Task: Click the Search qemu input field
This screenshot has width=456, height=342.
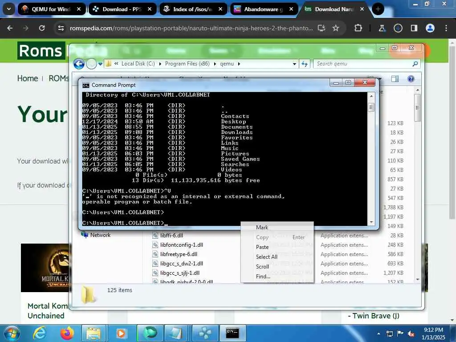Action: (362, 64)
